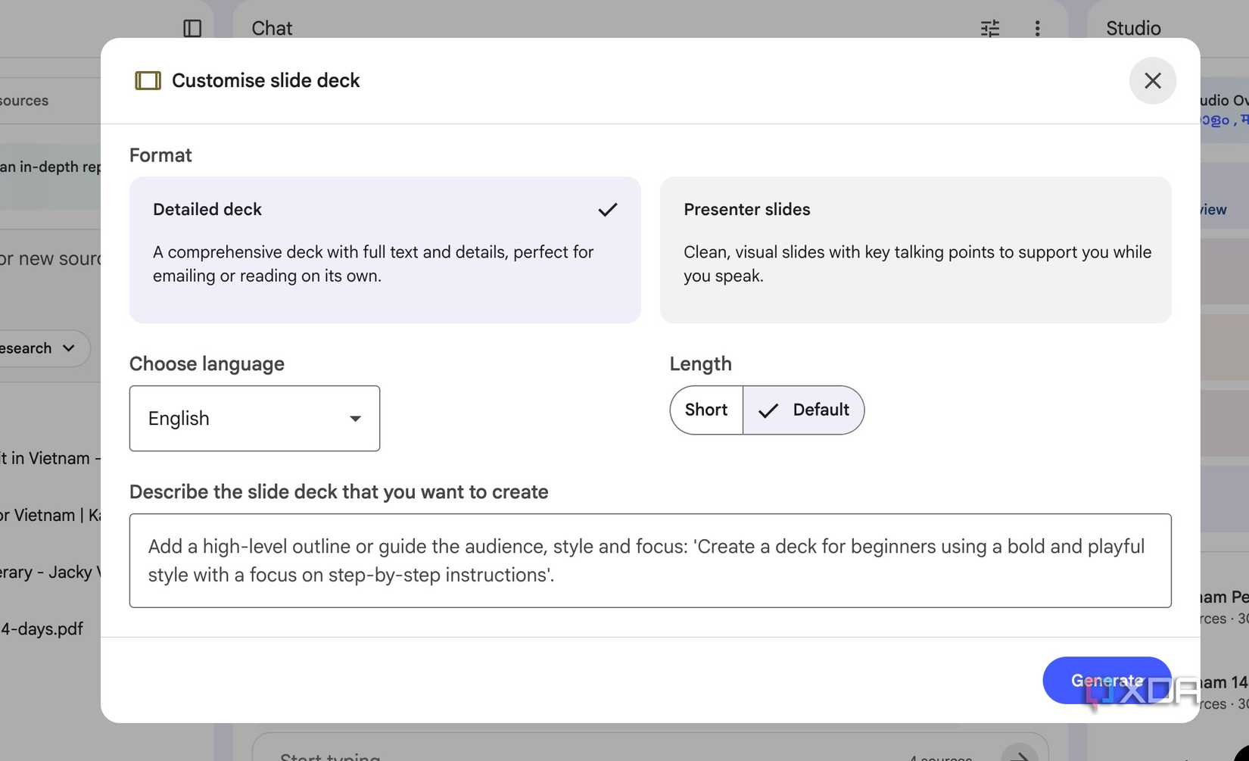The width and height of the screenshot is (1249, 761).
Task: Select the Detailed deck format card
Action: click(385, 250)
